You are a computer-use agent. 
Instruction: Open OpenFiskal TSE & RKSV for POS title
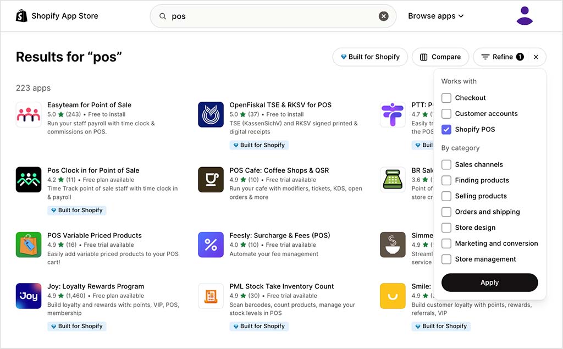pyautogui.click(x=280, y=105)
